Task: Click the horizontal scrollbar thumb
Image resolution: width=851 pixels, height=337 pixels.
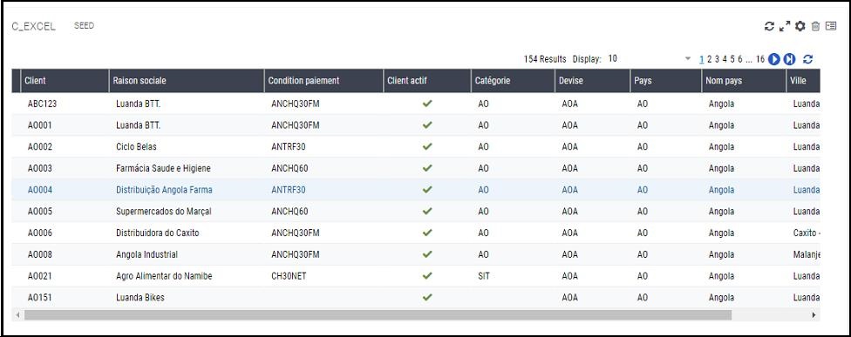Action: (x=378, y=314)
